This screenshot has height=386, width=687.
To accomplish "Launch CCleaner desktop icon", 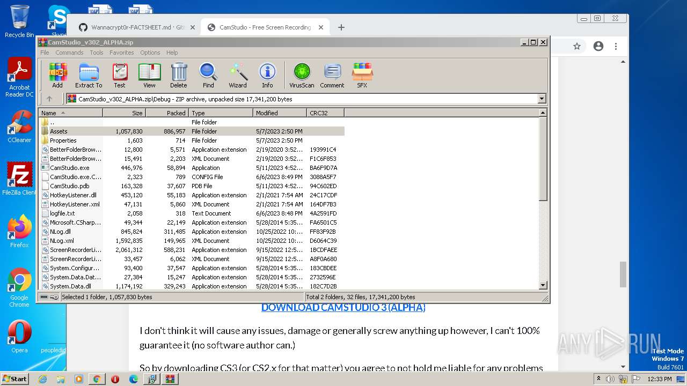I will coord(19,127).
